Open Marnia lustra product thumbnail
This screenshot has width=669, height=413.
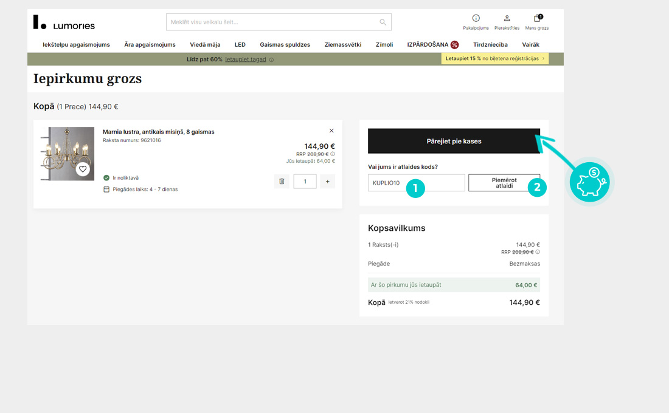tap(68, 154)
